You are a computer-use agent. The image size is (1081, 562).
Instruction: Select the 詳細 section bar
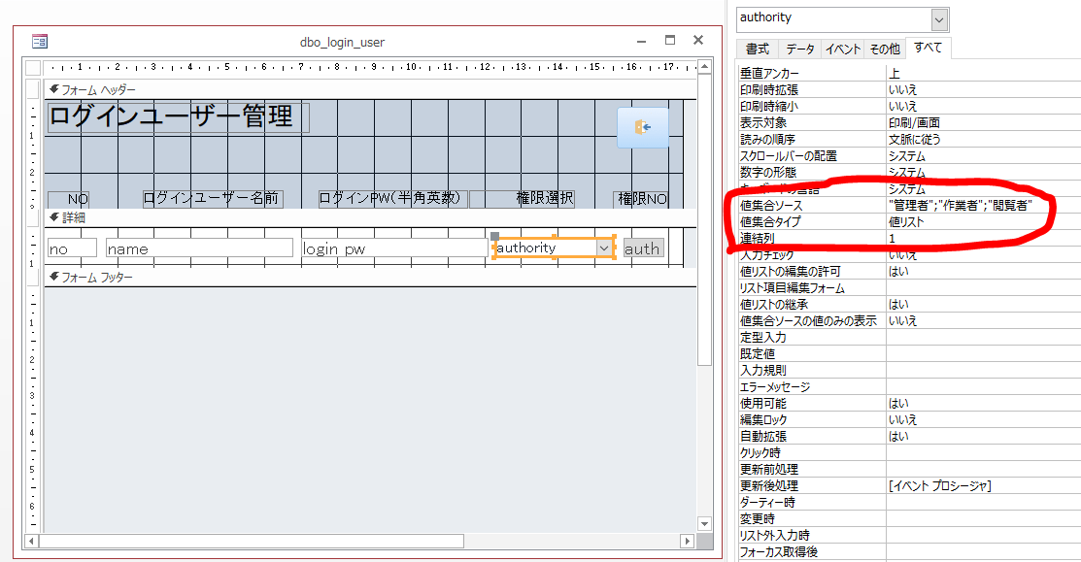[x=370, y=217]
